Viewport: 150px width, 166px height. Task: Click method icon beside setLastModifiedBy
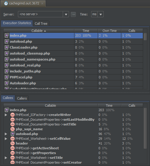point(13,120)
